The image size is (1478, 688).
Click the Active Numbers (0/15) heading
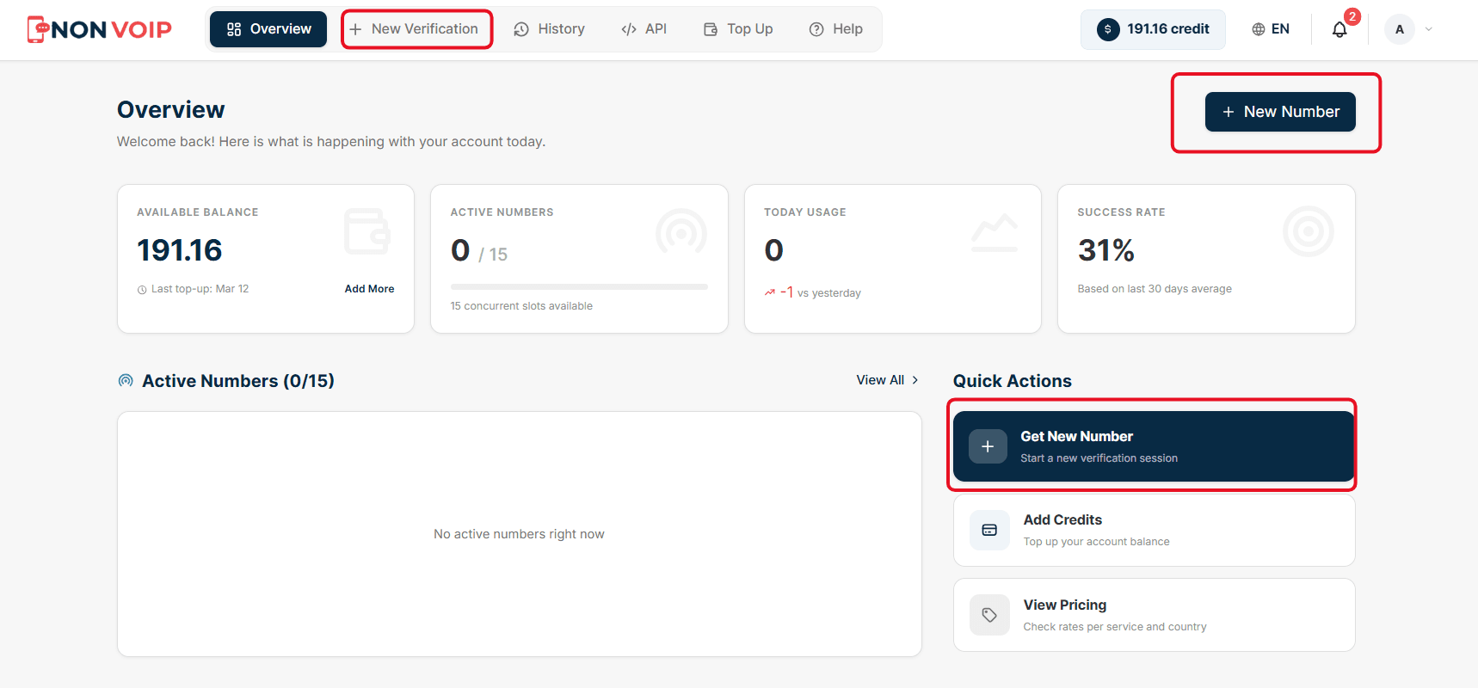238,381
